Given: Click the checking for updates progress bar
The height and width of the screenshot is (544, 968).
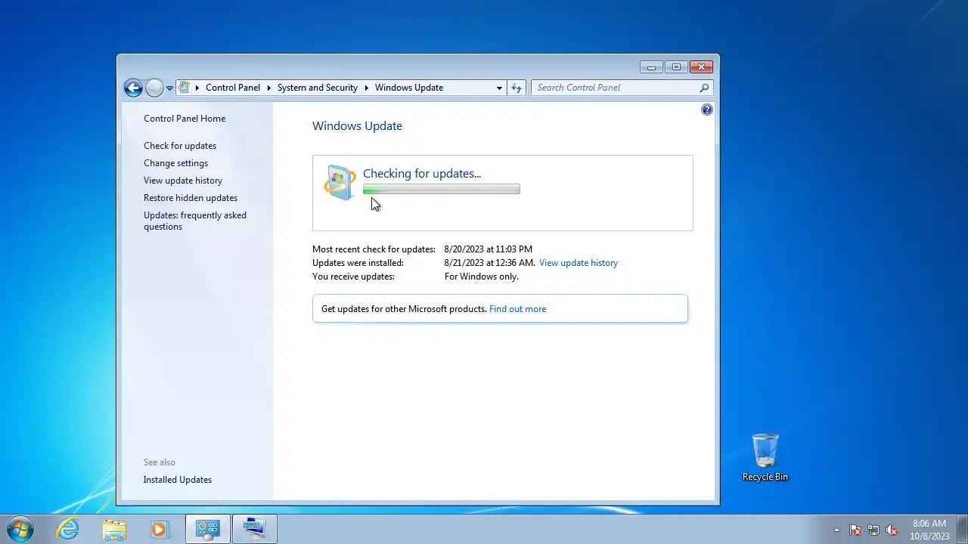Looking at the screenshot, I should tap(442, 190).
